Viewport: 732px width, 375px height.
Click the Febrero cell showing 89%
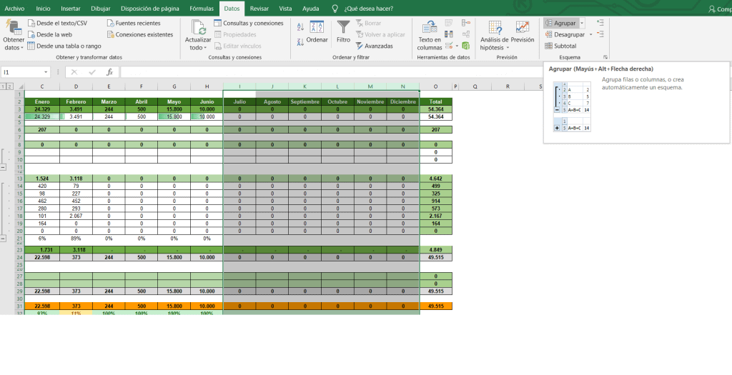click(76, 239)
